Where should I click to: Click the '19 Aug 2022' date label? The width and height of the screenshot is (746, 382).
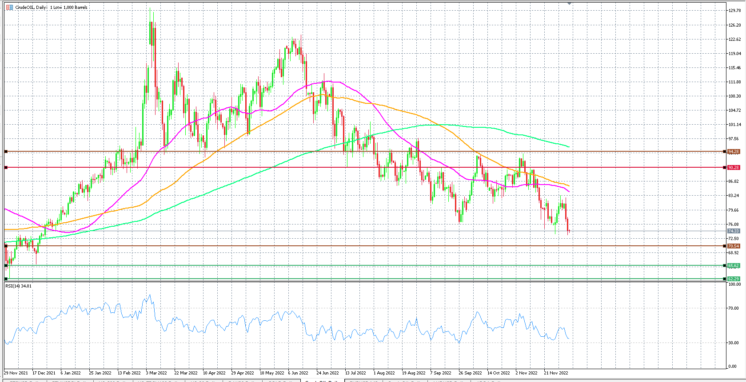414,373
